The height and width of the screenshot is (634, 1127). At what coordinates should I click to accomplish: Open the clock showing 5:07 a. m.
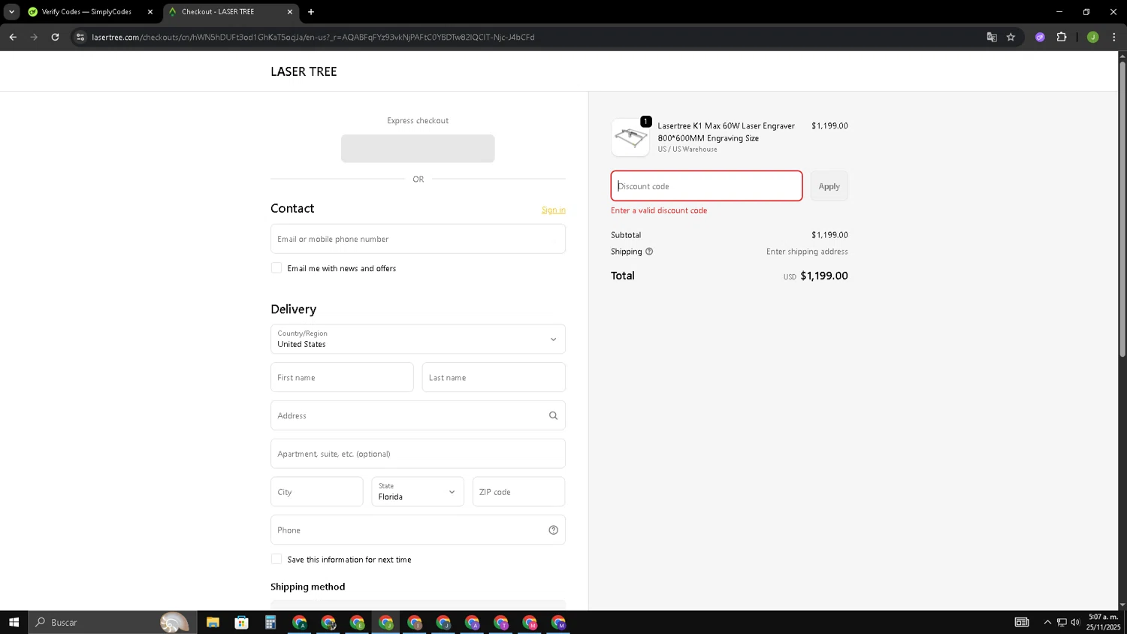pos(1103,622)
